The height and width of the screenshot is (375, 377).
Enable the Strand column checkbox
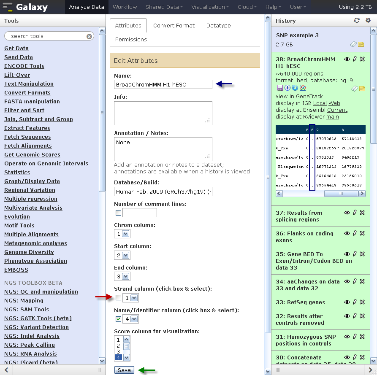coord(118,298)
